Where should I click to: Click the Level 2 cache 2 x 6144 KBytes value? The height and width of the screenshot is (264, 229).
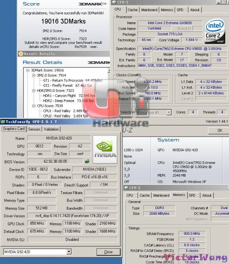coord(211,93)
